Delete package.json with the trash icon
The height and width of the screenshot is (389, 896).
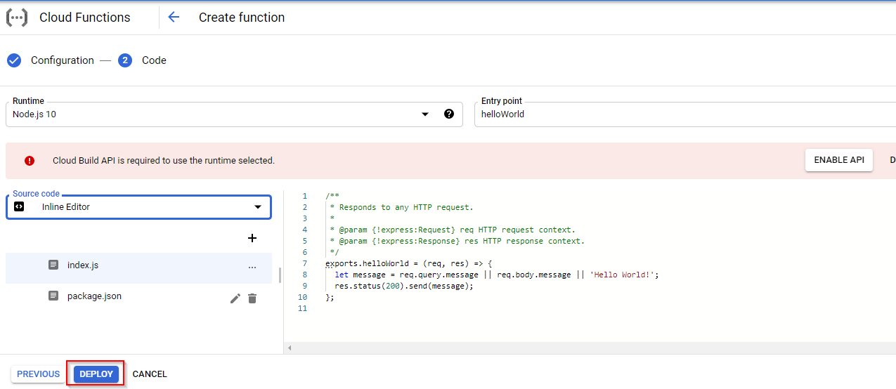[252, 298]
